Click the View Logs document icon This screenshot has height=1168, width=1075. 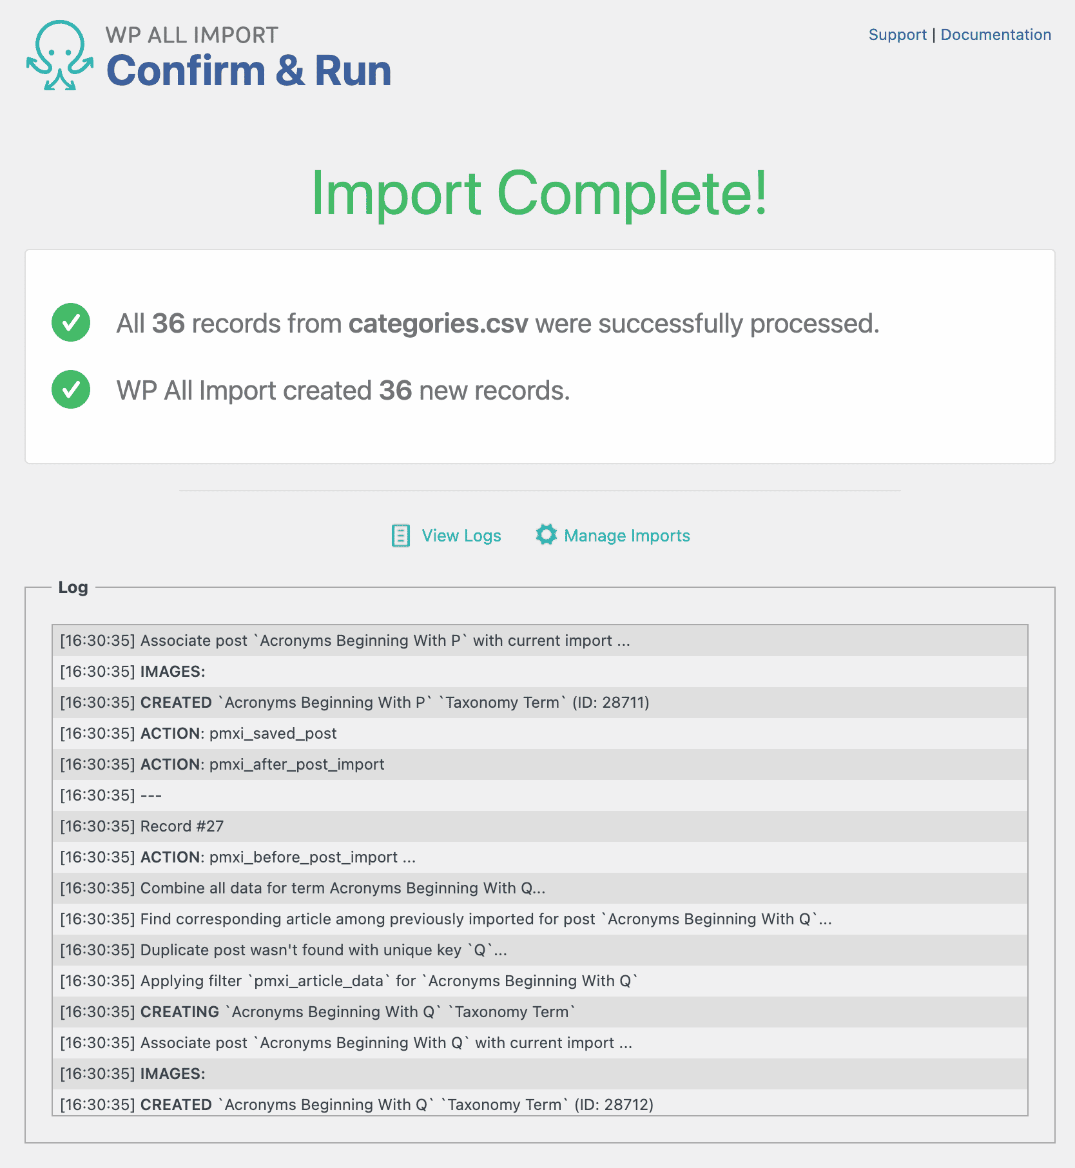click(401, 536)
